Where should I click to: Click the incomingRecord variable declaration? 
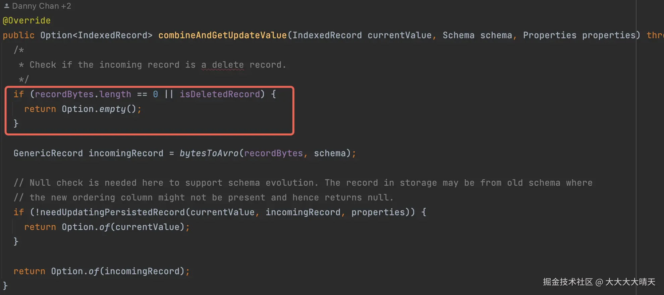pos(126,153)
